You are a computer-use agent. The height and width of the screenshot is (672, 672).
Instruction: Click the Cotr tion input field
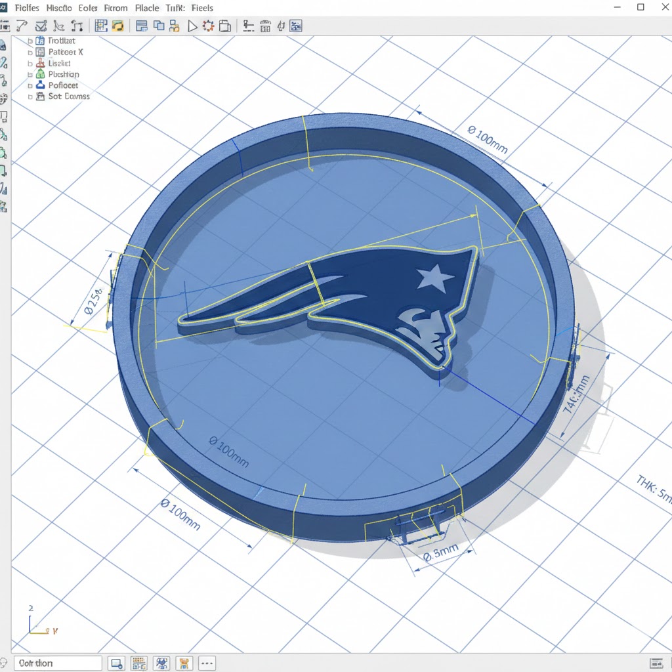(x=58, y=663)
